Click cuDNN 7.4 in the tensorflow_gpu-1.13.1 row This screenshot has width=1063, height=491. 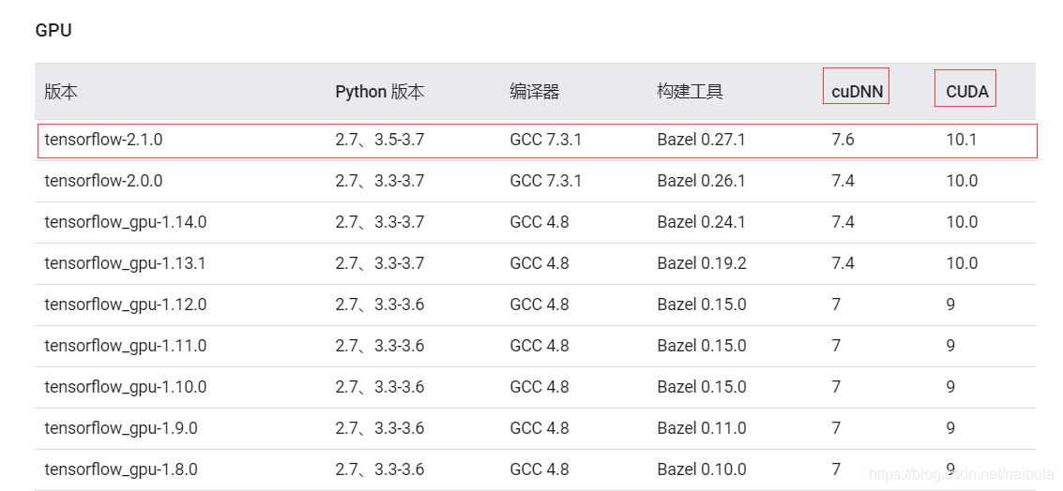tap(843, 263)
